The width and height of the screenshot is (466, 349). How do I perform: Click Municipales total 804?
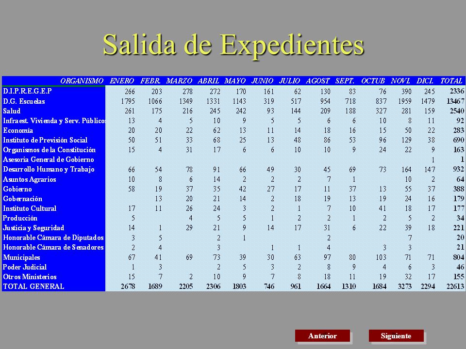coord(459,257)
